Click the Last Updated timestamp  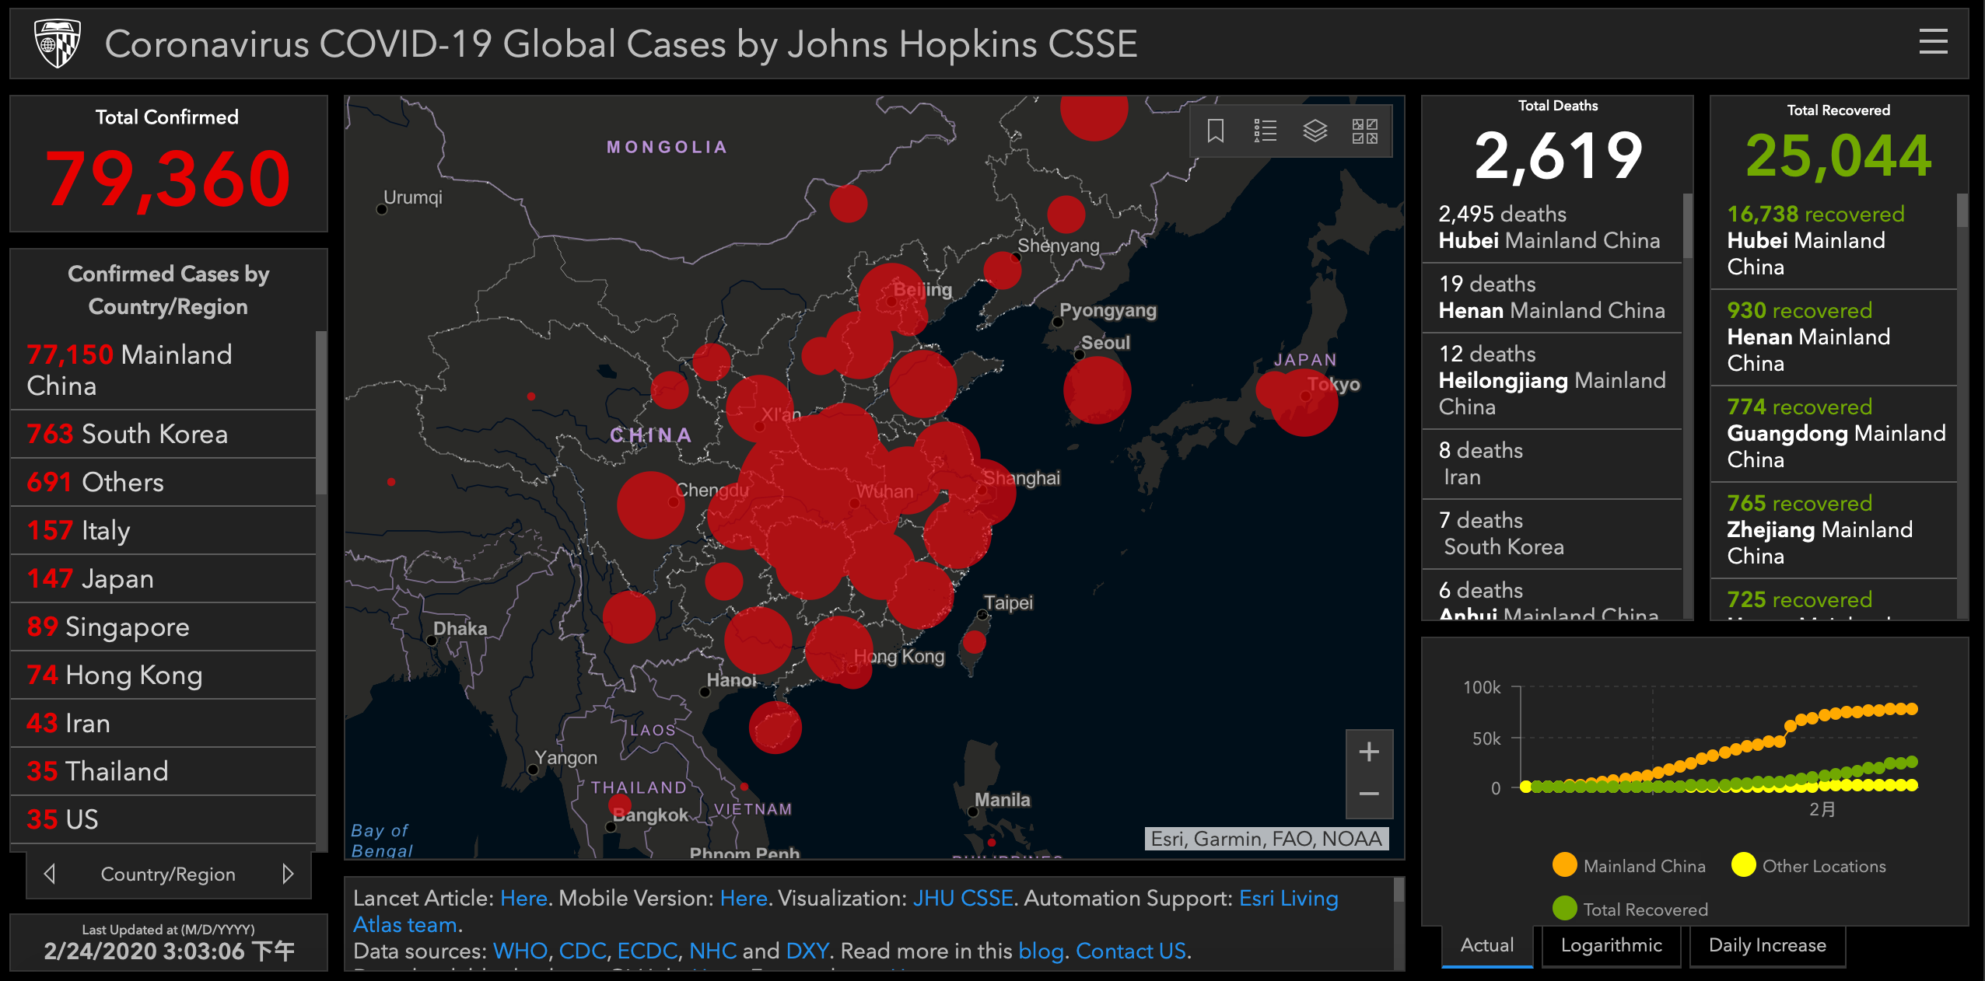point(169,951)
